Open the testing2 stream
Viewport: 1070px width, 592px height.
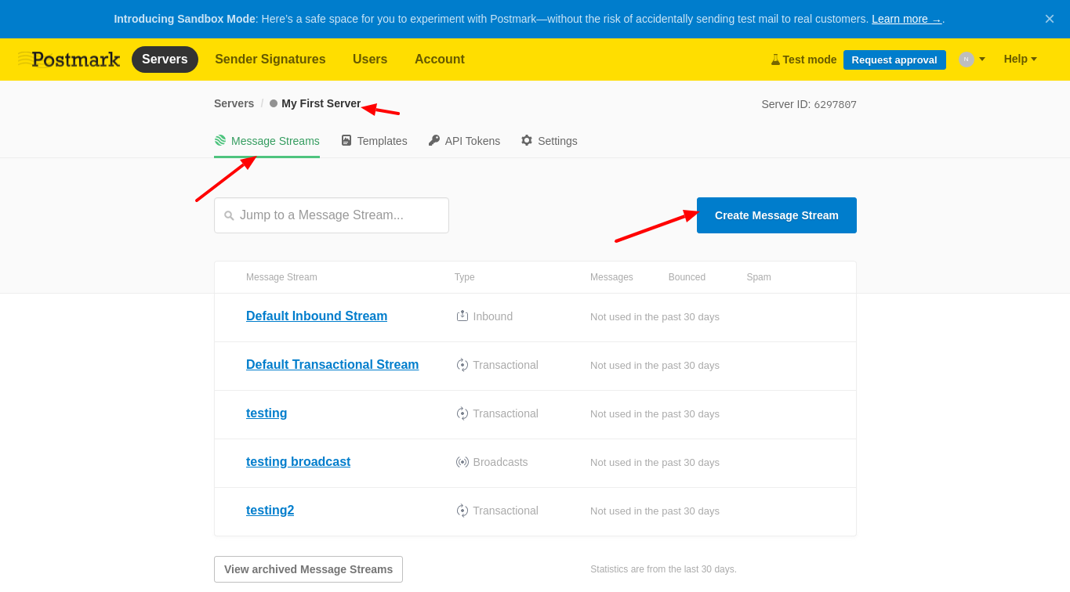(x=270, y=511)
